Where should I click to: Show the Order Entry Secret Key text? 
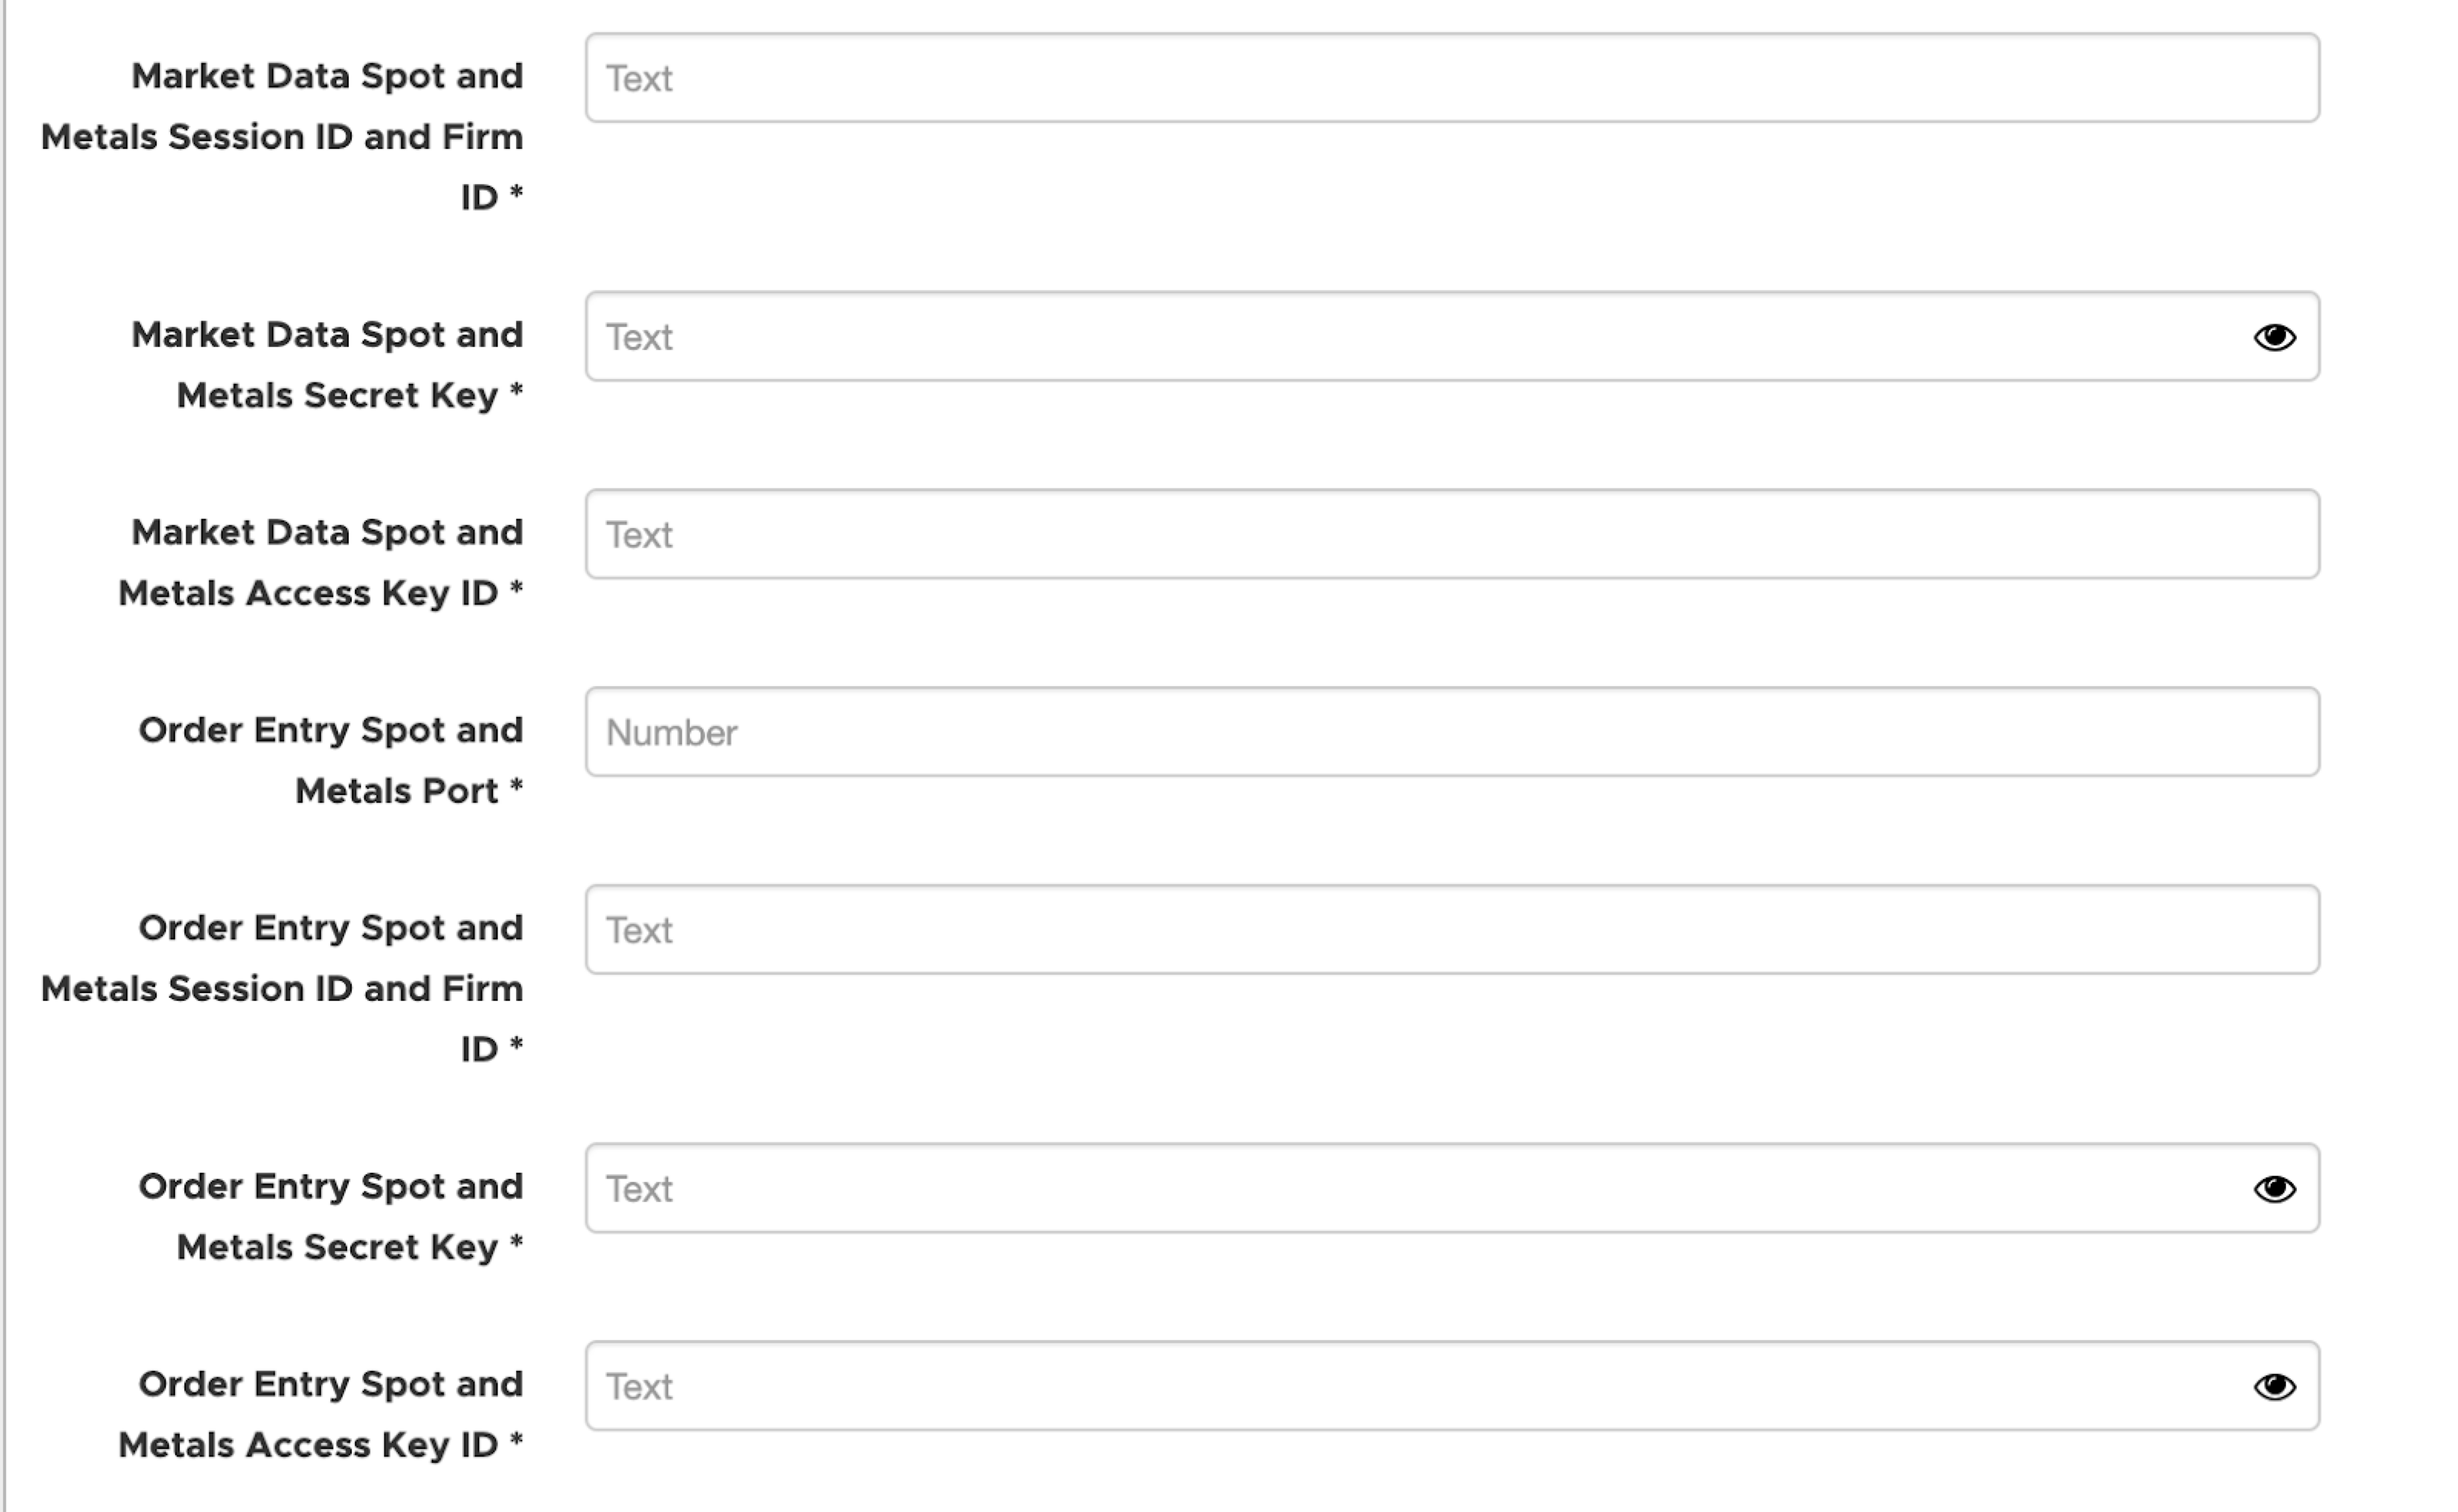(2274, 1189)
